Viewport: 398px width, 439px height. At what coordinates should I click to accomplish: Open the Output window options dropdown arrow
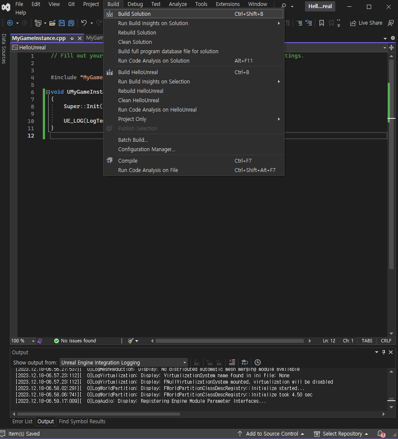point(377,352)
